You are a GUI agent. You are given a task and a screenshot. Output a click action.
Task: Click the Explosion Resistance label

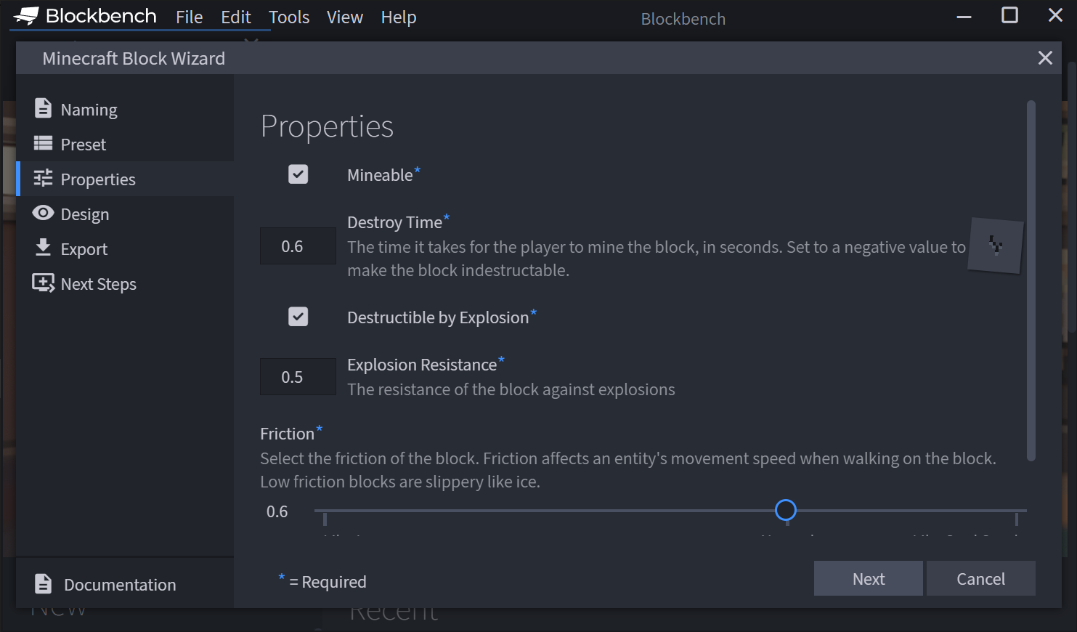(x=422, y=365)
